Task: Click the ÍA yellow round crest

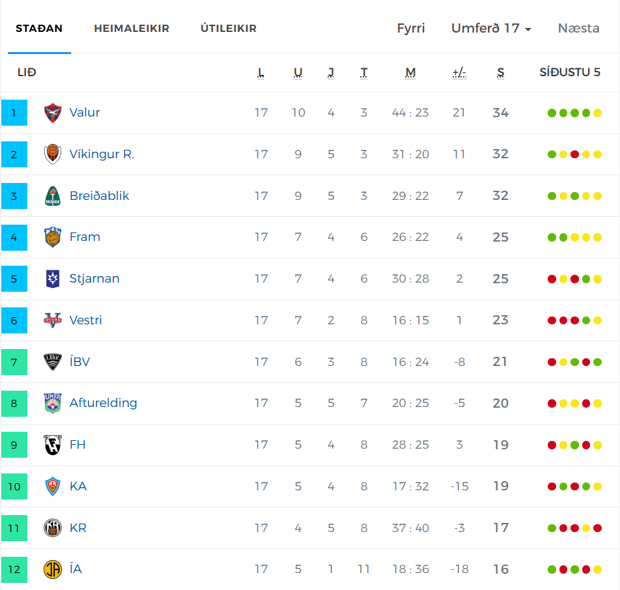Action: [53, 569]
